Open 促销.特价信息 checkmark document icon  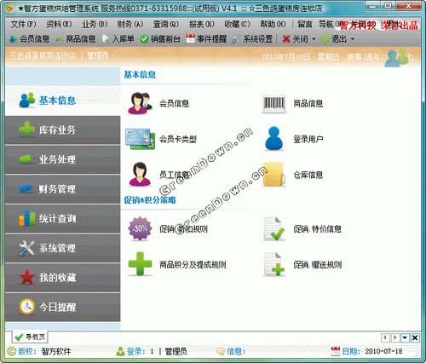tap(273, 228)
